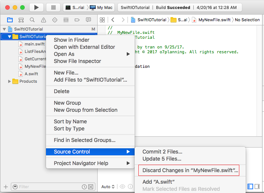Open the Project Navigator Help submenu

[x=90, y=163]
